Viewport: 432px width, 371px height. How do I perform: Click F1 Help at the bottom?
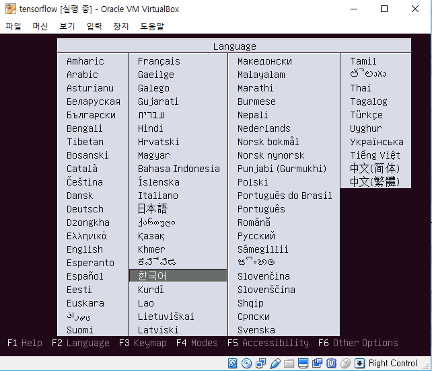tap(25, 343)
